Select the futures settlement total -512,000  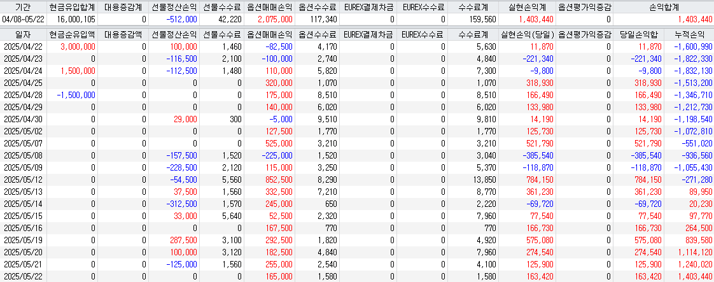(x=182, y=19)
